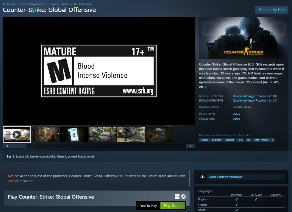Expand more user-defined tags with the + button
This screenshot has width=292, height=212.
[273, 140]
